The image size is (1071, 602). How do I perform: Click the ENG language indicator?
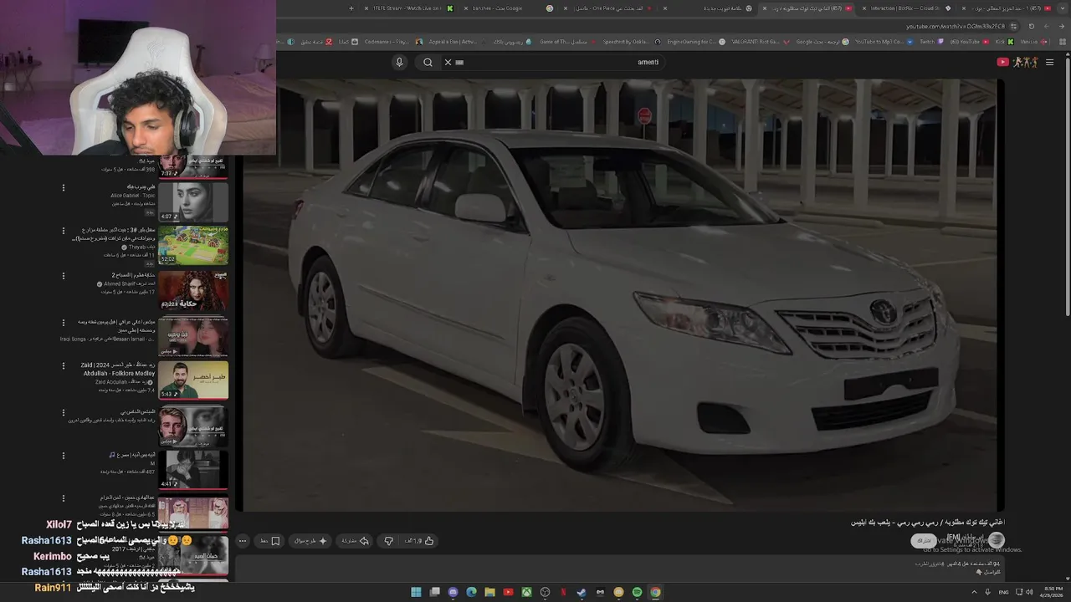point(1003,592)
